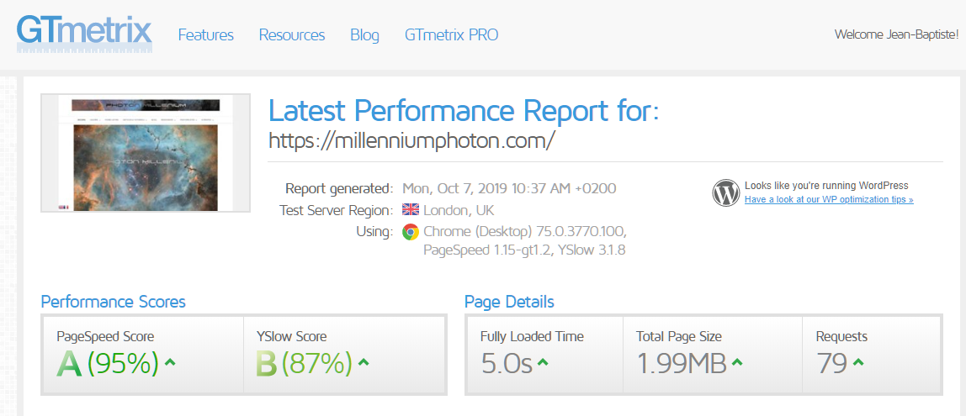
Task: Click Welcome Jean-Baptiste account text
Action: tap(896, 34)
